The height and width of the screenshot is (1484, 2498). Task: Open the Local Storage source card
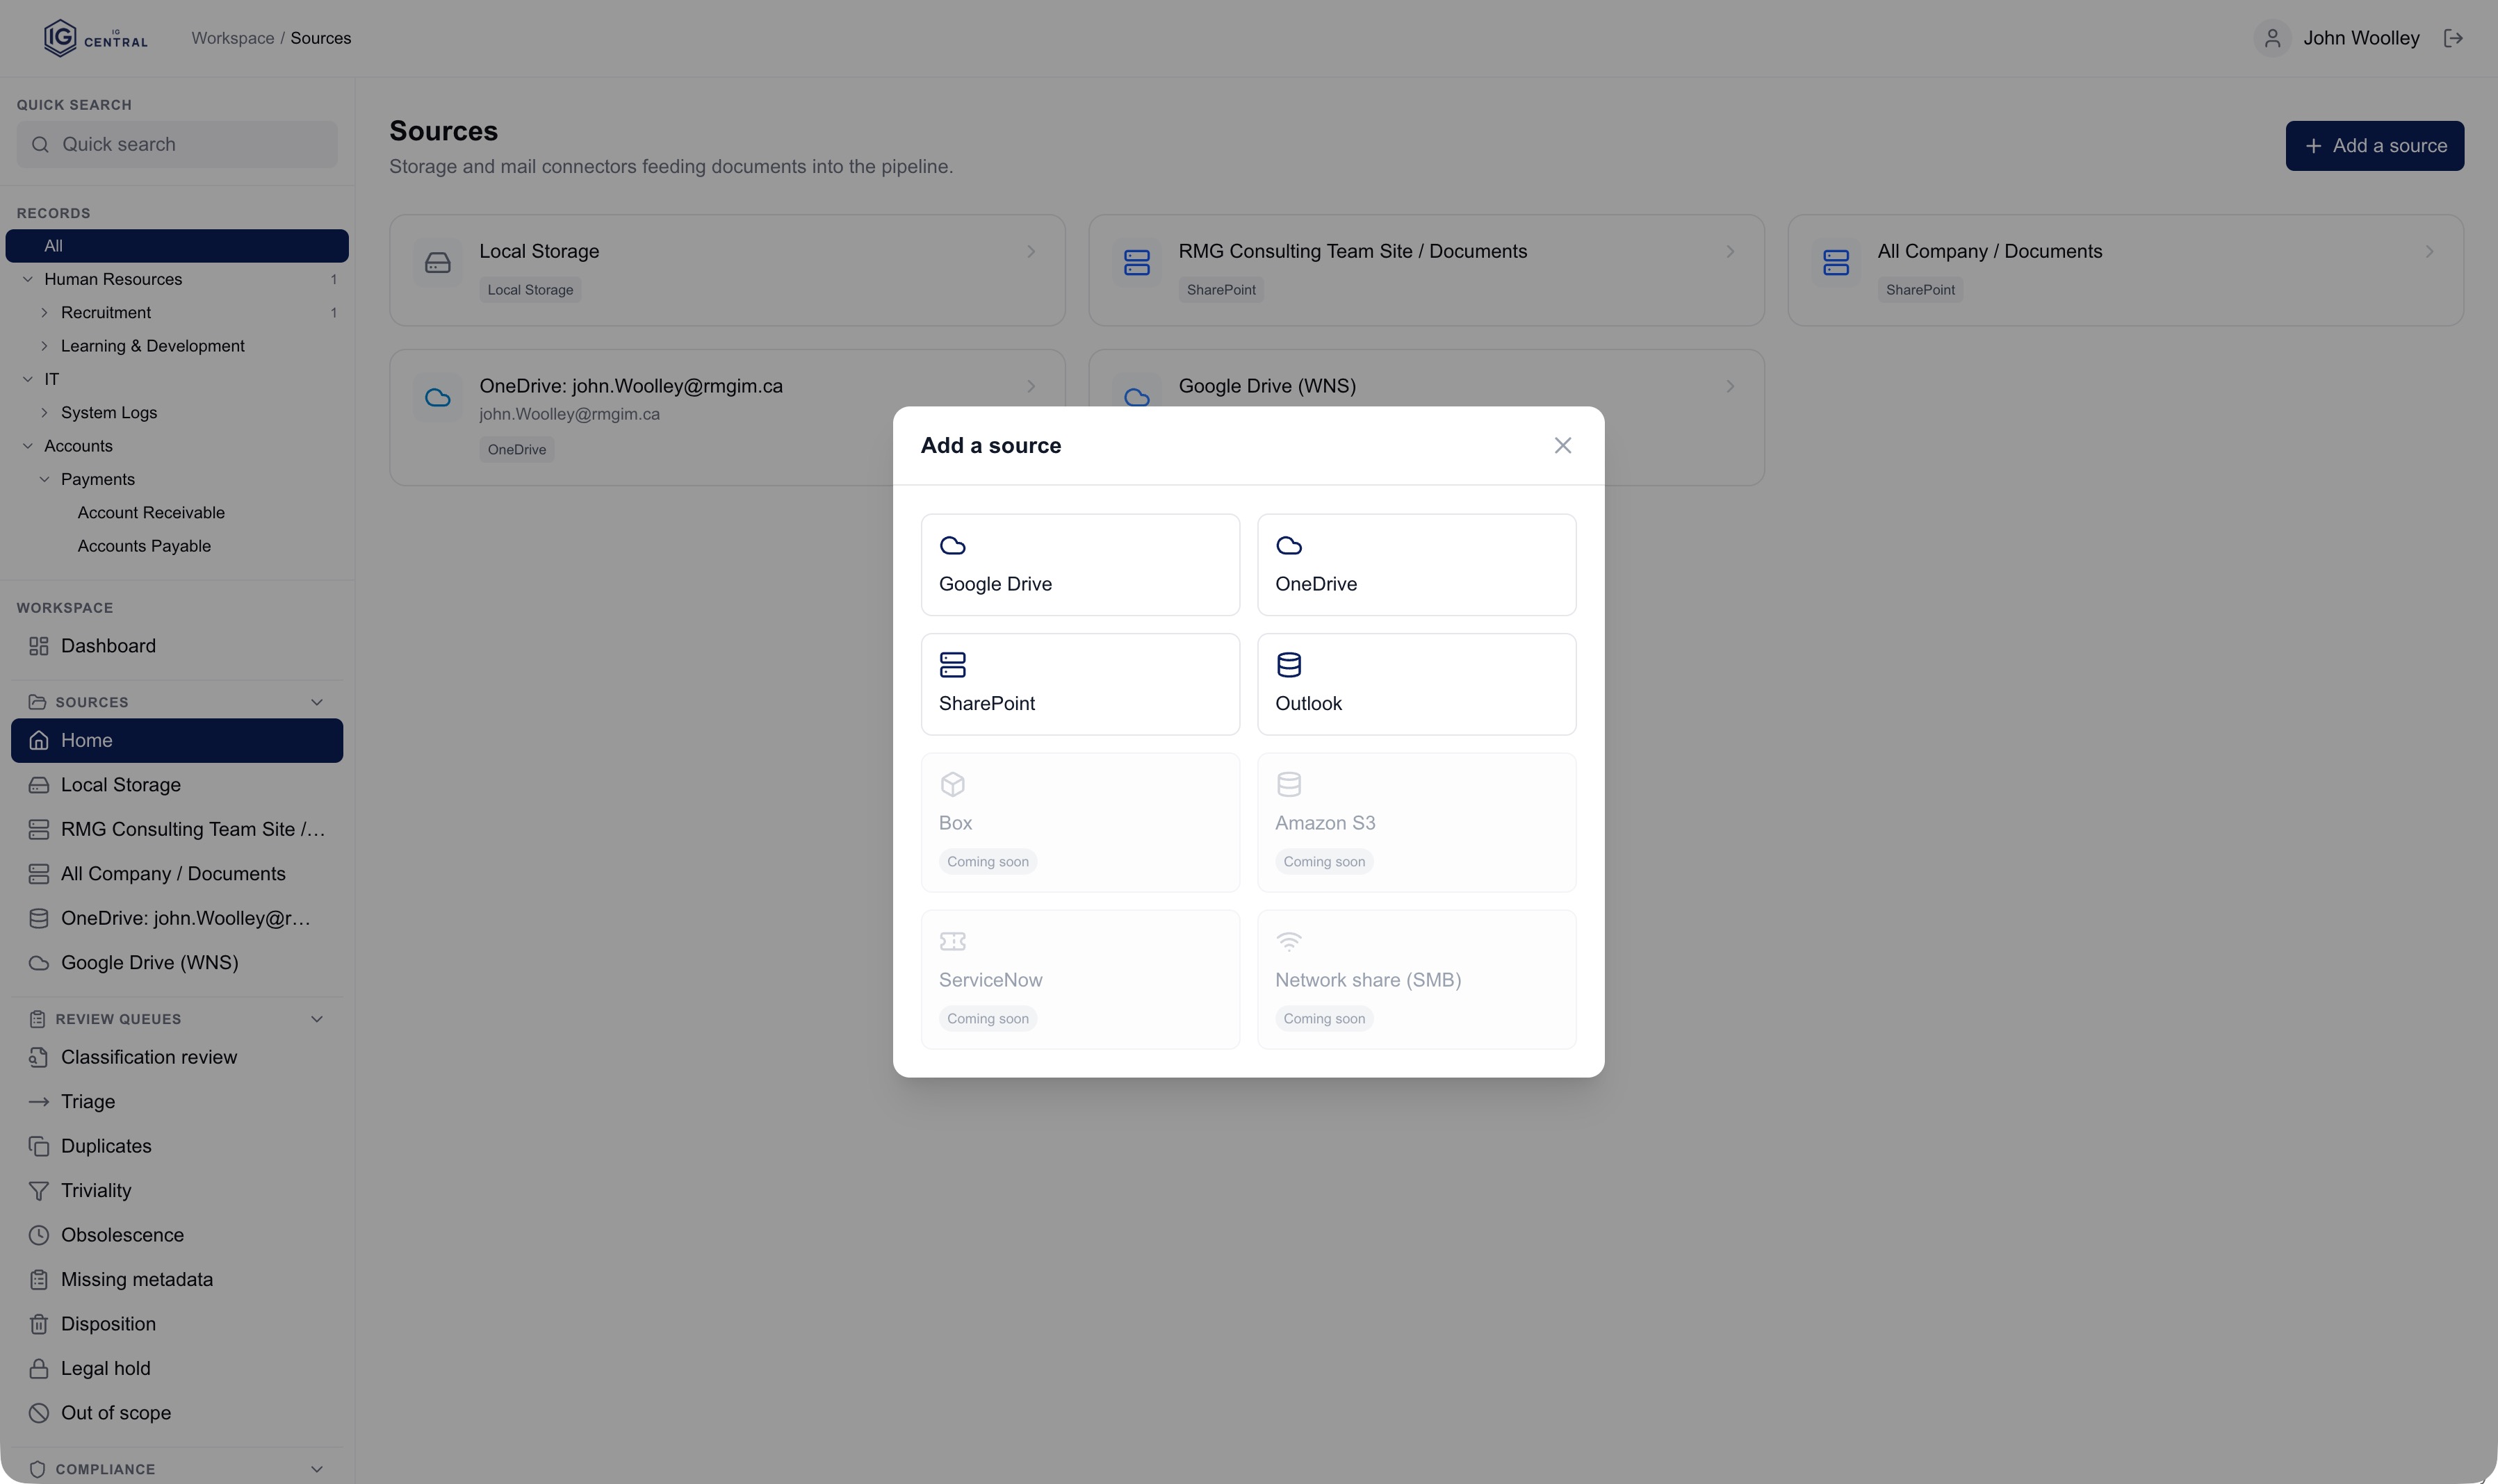[x=727, y=270]
